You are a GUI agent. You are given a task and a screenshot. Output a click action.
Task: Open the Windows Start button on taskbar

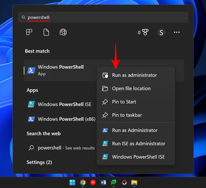pos(72,182)
